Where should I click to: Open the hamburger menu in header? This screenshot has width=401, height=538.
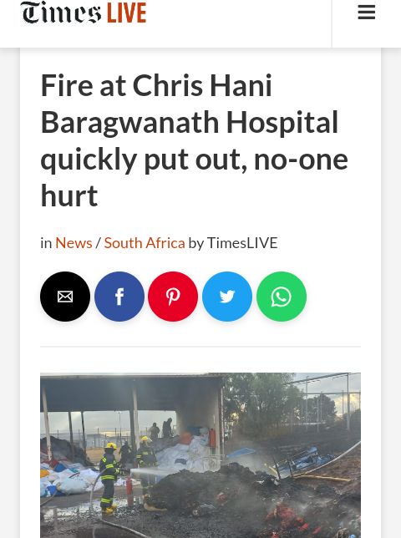[x=367, y=13]
